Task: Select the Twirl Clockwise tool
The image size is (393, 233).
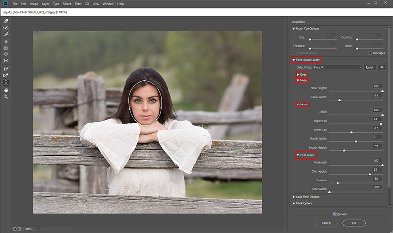Action: pos(6,42)
